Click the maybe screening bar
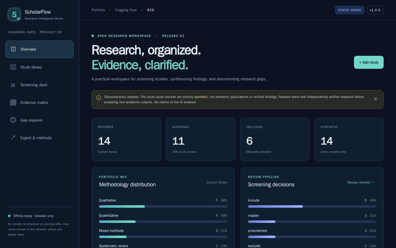This screenshot has width=396, height=248. click(312, 222)
